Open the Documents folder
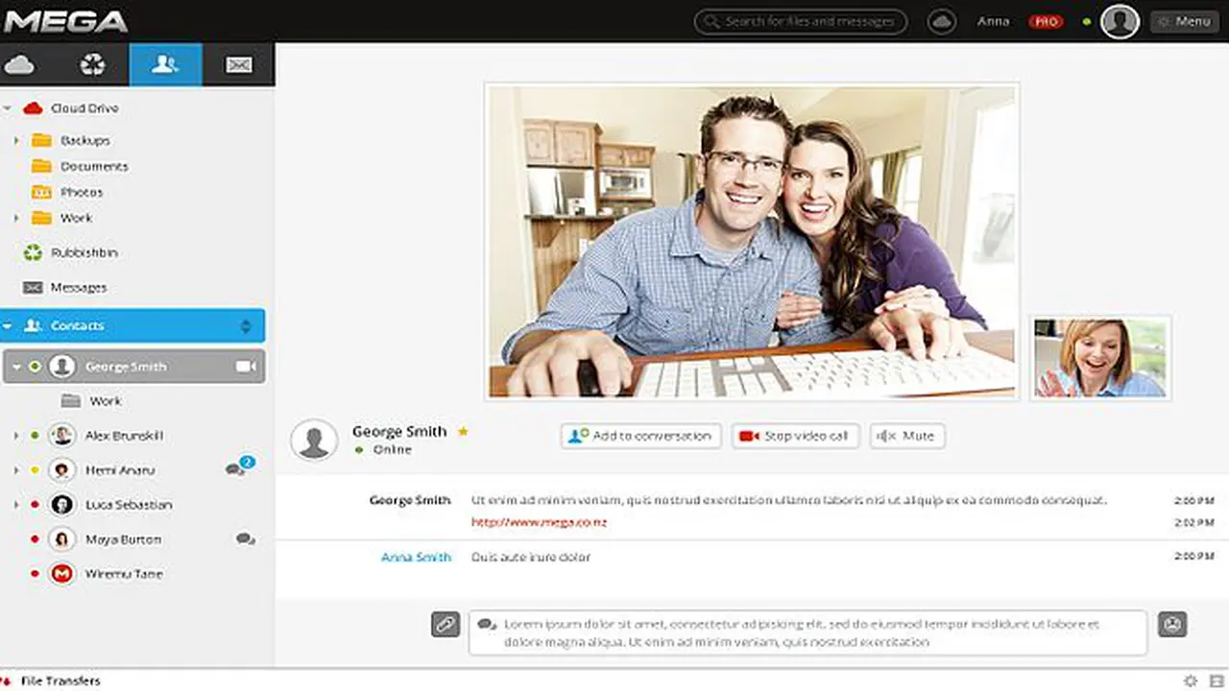The width and height of the screenshot is (1229, 691). 94,166
